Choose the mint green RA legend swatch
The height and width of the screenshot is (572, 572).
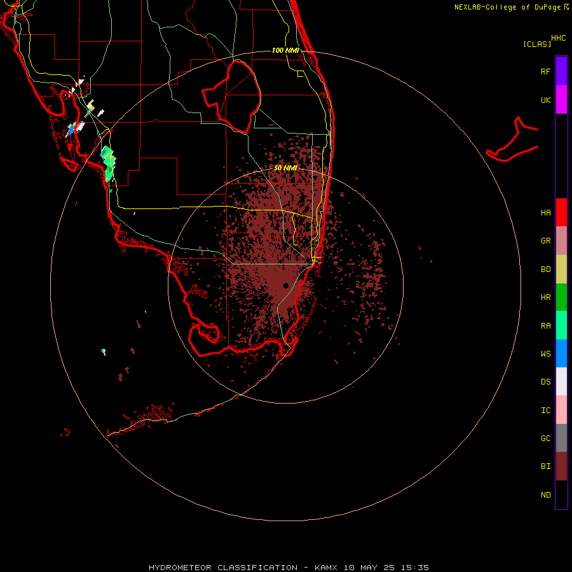[561, 325]
